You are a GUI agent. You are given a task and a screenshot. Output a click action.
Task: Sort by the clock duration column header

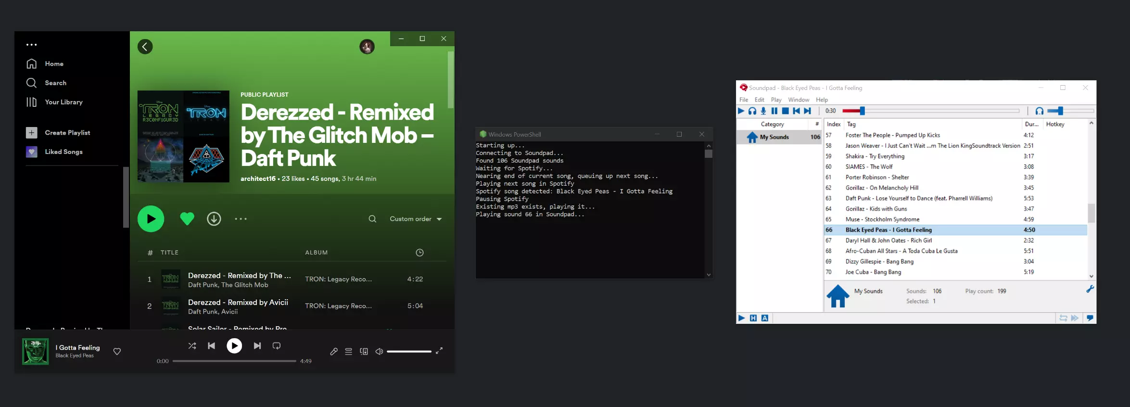pos(419,253)
